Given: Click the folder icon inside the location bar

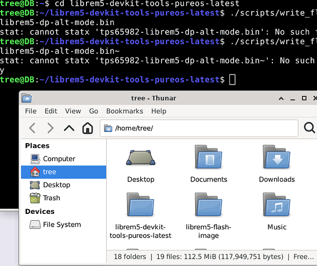Looking at the screenshot, I should coord(108,128).
